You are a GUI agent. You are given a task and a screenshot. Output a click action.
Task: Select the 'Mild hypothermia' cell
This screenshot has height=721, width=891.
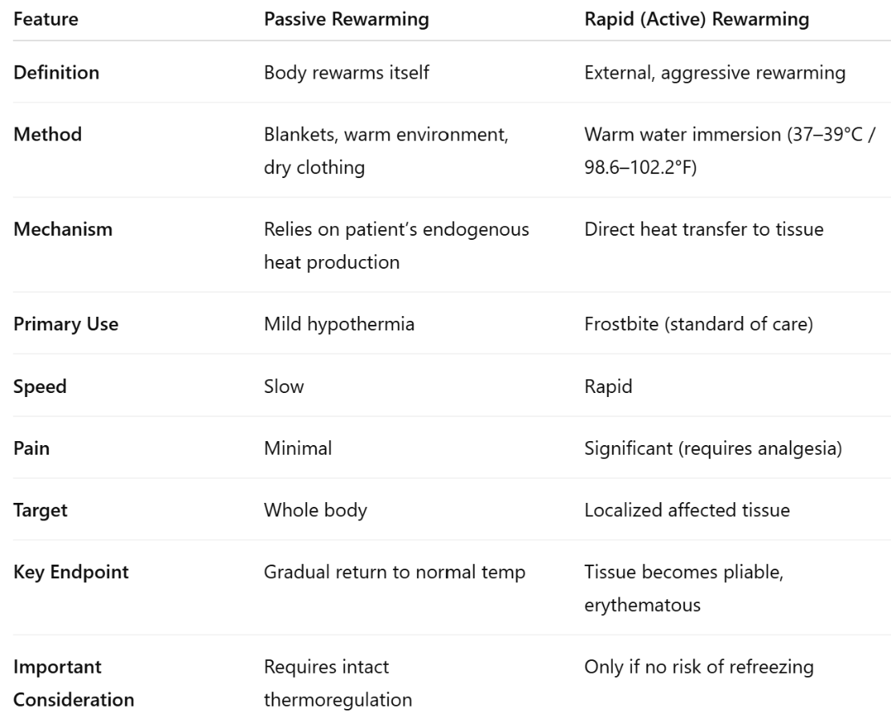(x=339, y=325)
